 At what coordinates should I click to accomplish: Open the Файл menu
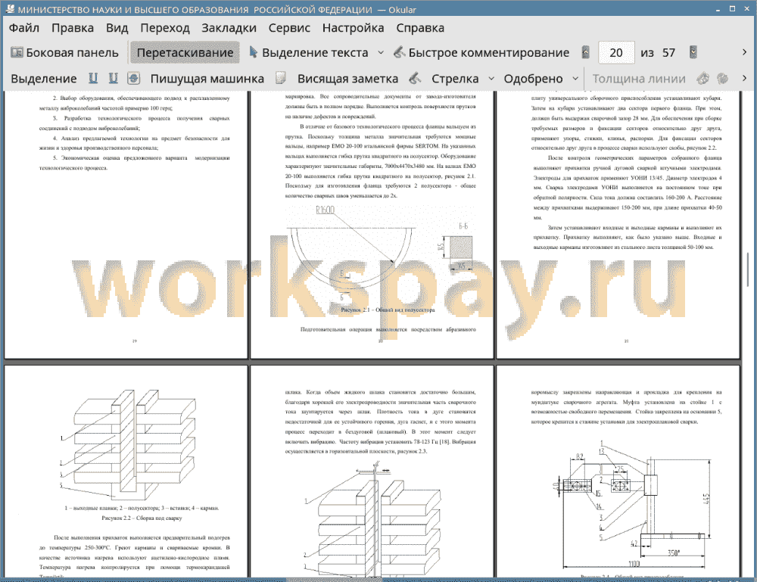[x=23, y=28]
